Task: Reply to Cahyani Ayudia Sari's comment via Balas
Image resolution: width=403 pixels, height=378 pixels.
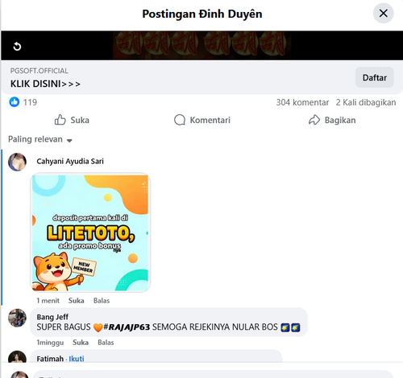Action: (102, 301)
